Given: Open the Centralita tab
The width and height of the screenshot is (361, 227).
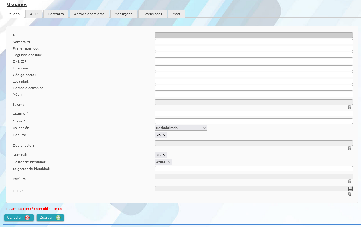Looking at the screenshot, I should tap(56, 14).
